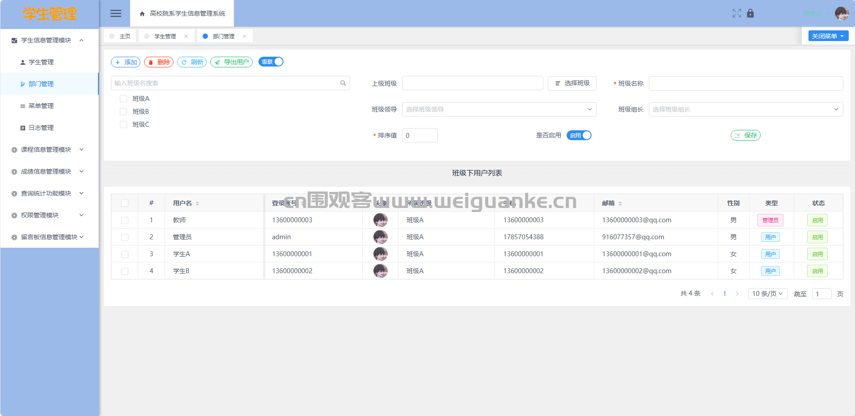The width and height of the screenshot is (855, 416).
Task: Click the 保存 button
Action: (x=745, y=135)
